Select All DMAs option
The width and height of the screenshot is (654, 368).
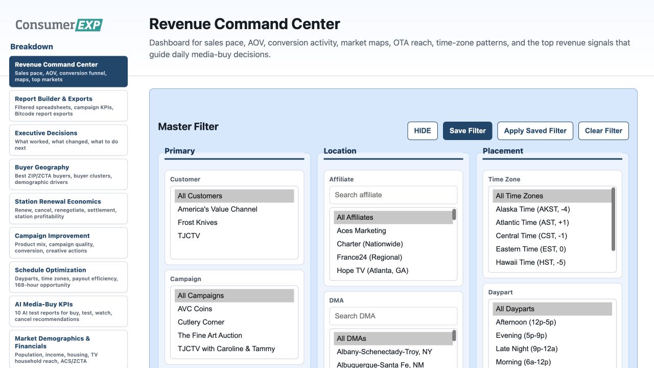(x=393, y=338)
